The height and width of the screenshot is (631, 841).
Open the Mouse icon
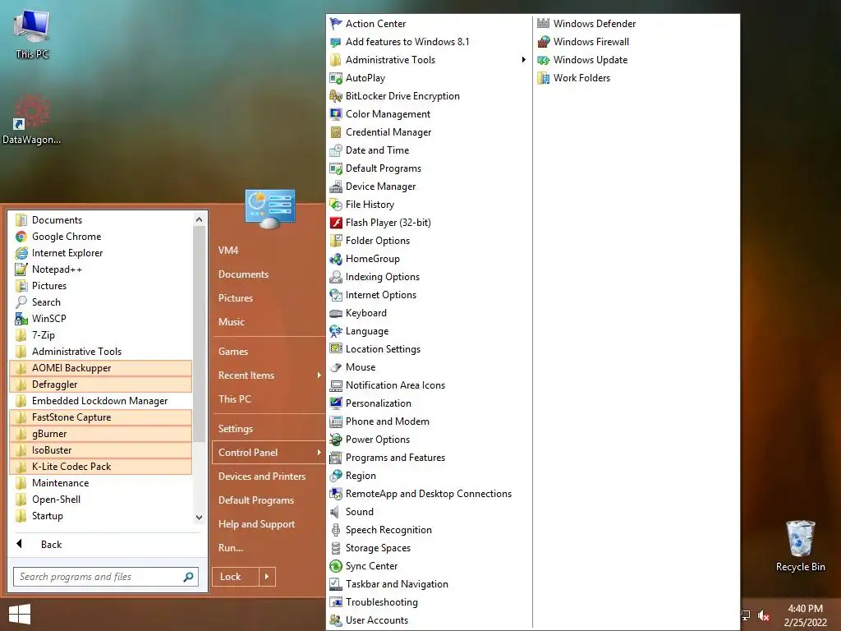(x=336, y=367)
